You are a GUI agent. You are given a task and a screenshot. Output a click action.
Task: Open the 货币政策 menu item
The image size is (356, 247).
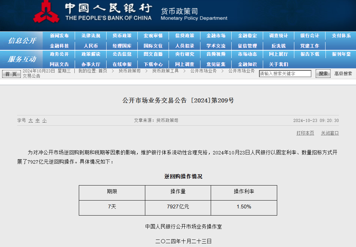pos(122,36)
